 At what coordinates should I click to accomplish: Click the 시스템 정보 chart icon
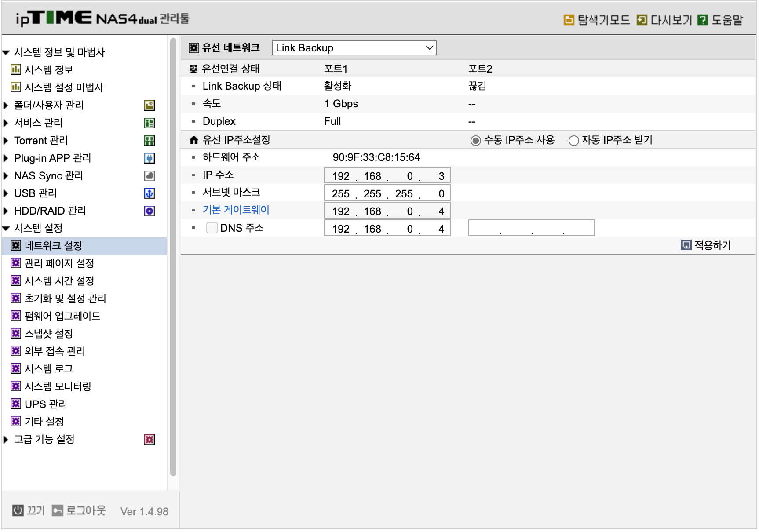16,69
